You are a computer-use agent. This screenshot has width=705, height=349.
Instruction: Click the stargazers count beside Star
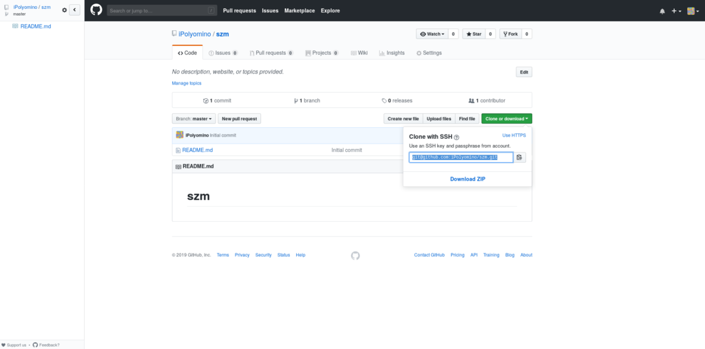tap(490, 34)
